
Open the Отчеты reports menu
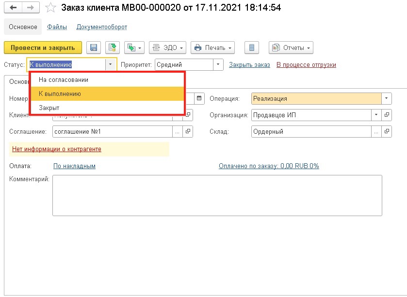coord(291,47)
